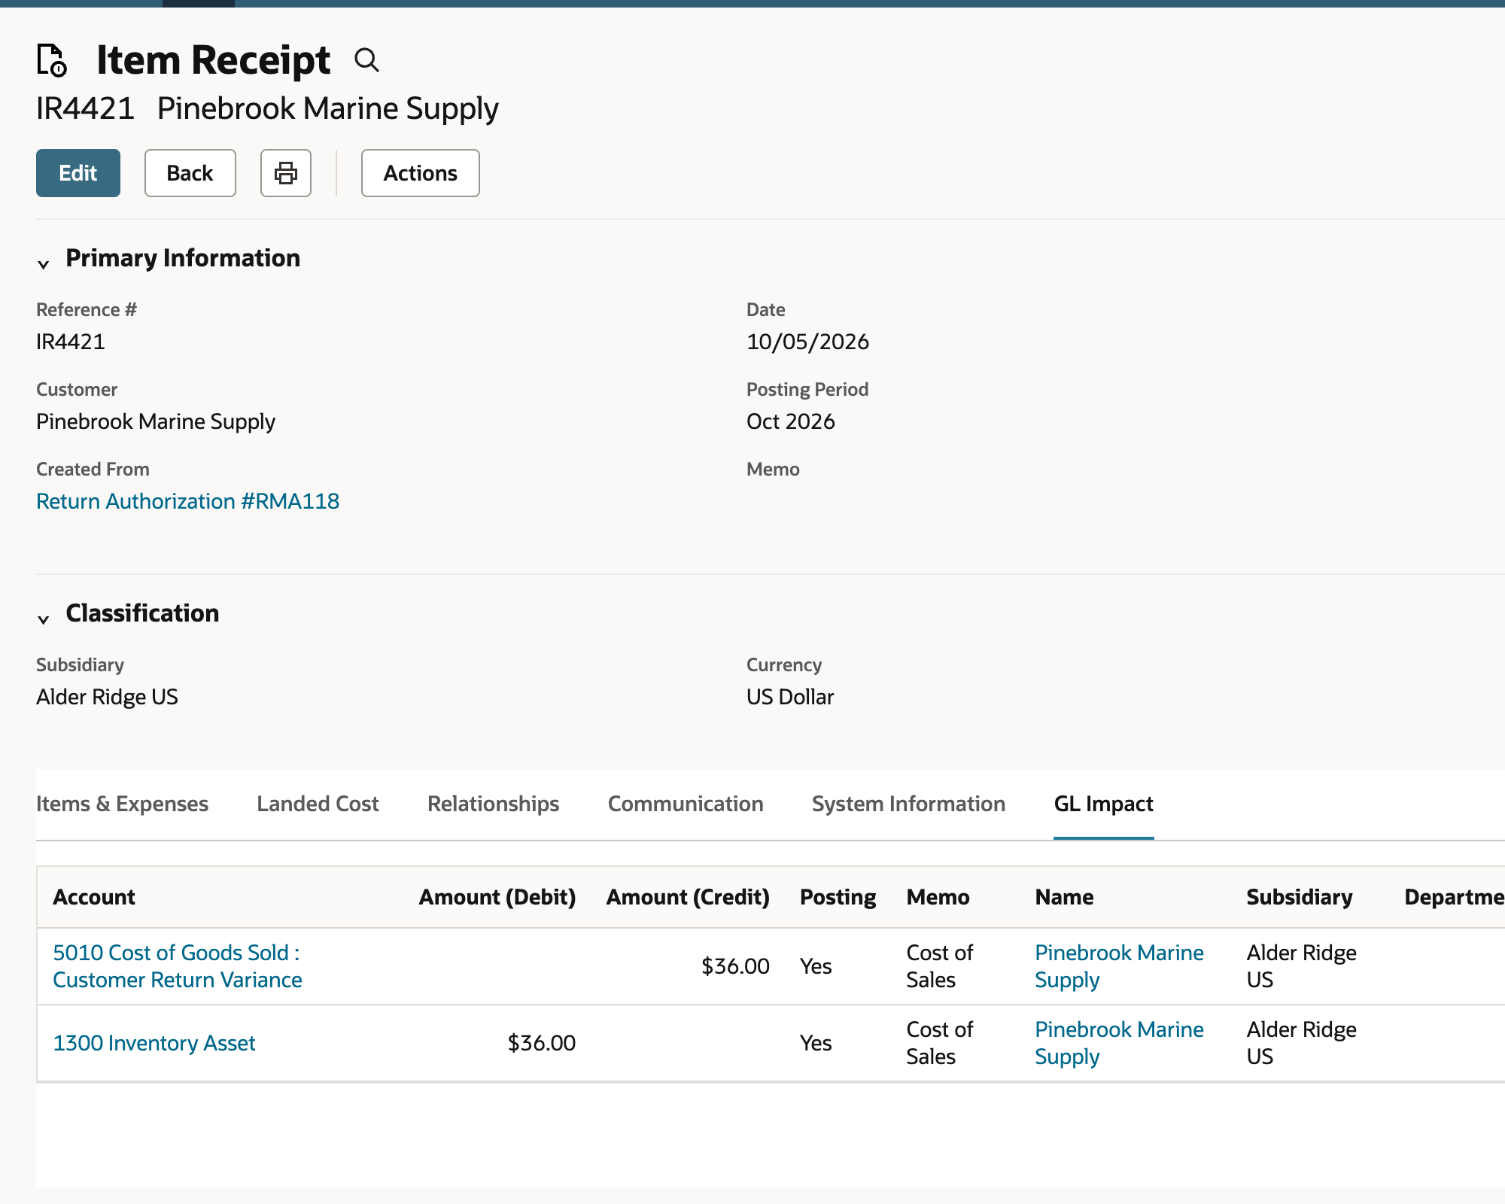Click the Amount (Credit) column header
Screen dimensions: 1505x1204
(688, 897)
